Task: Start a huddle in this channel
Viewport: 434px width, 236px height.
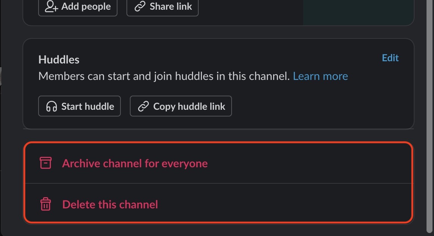Action: pyautogui.click(x=79, y=106)
